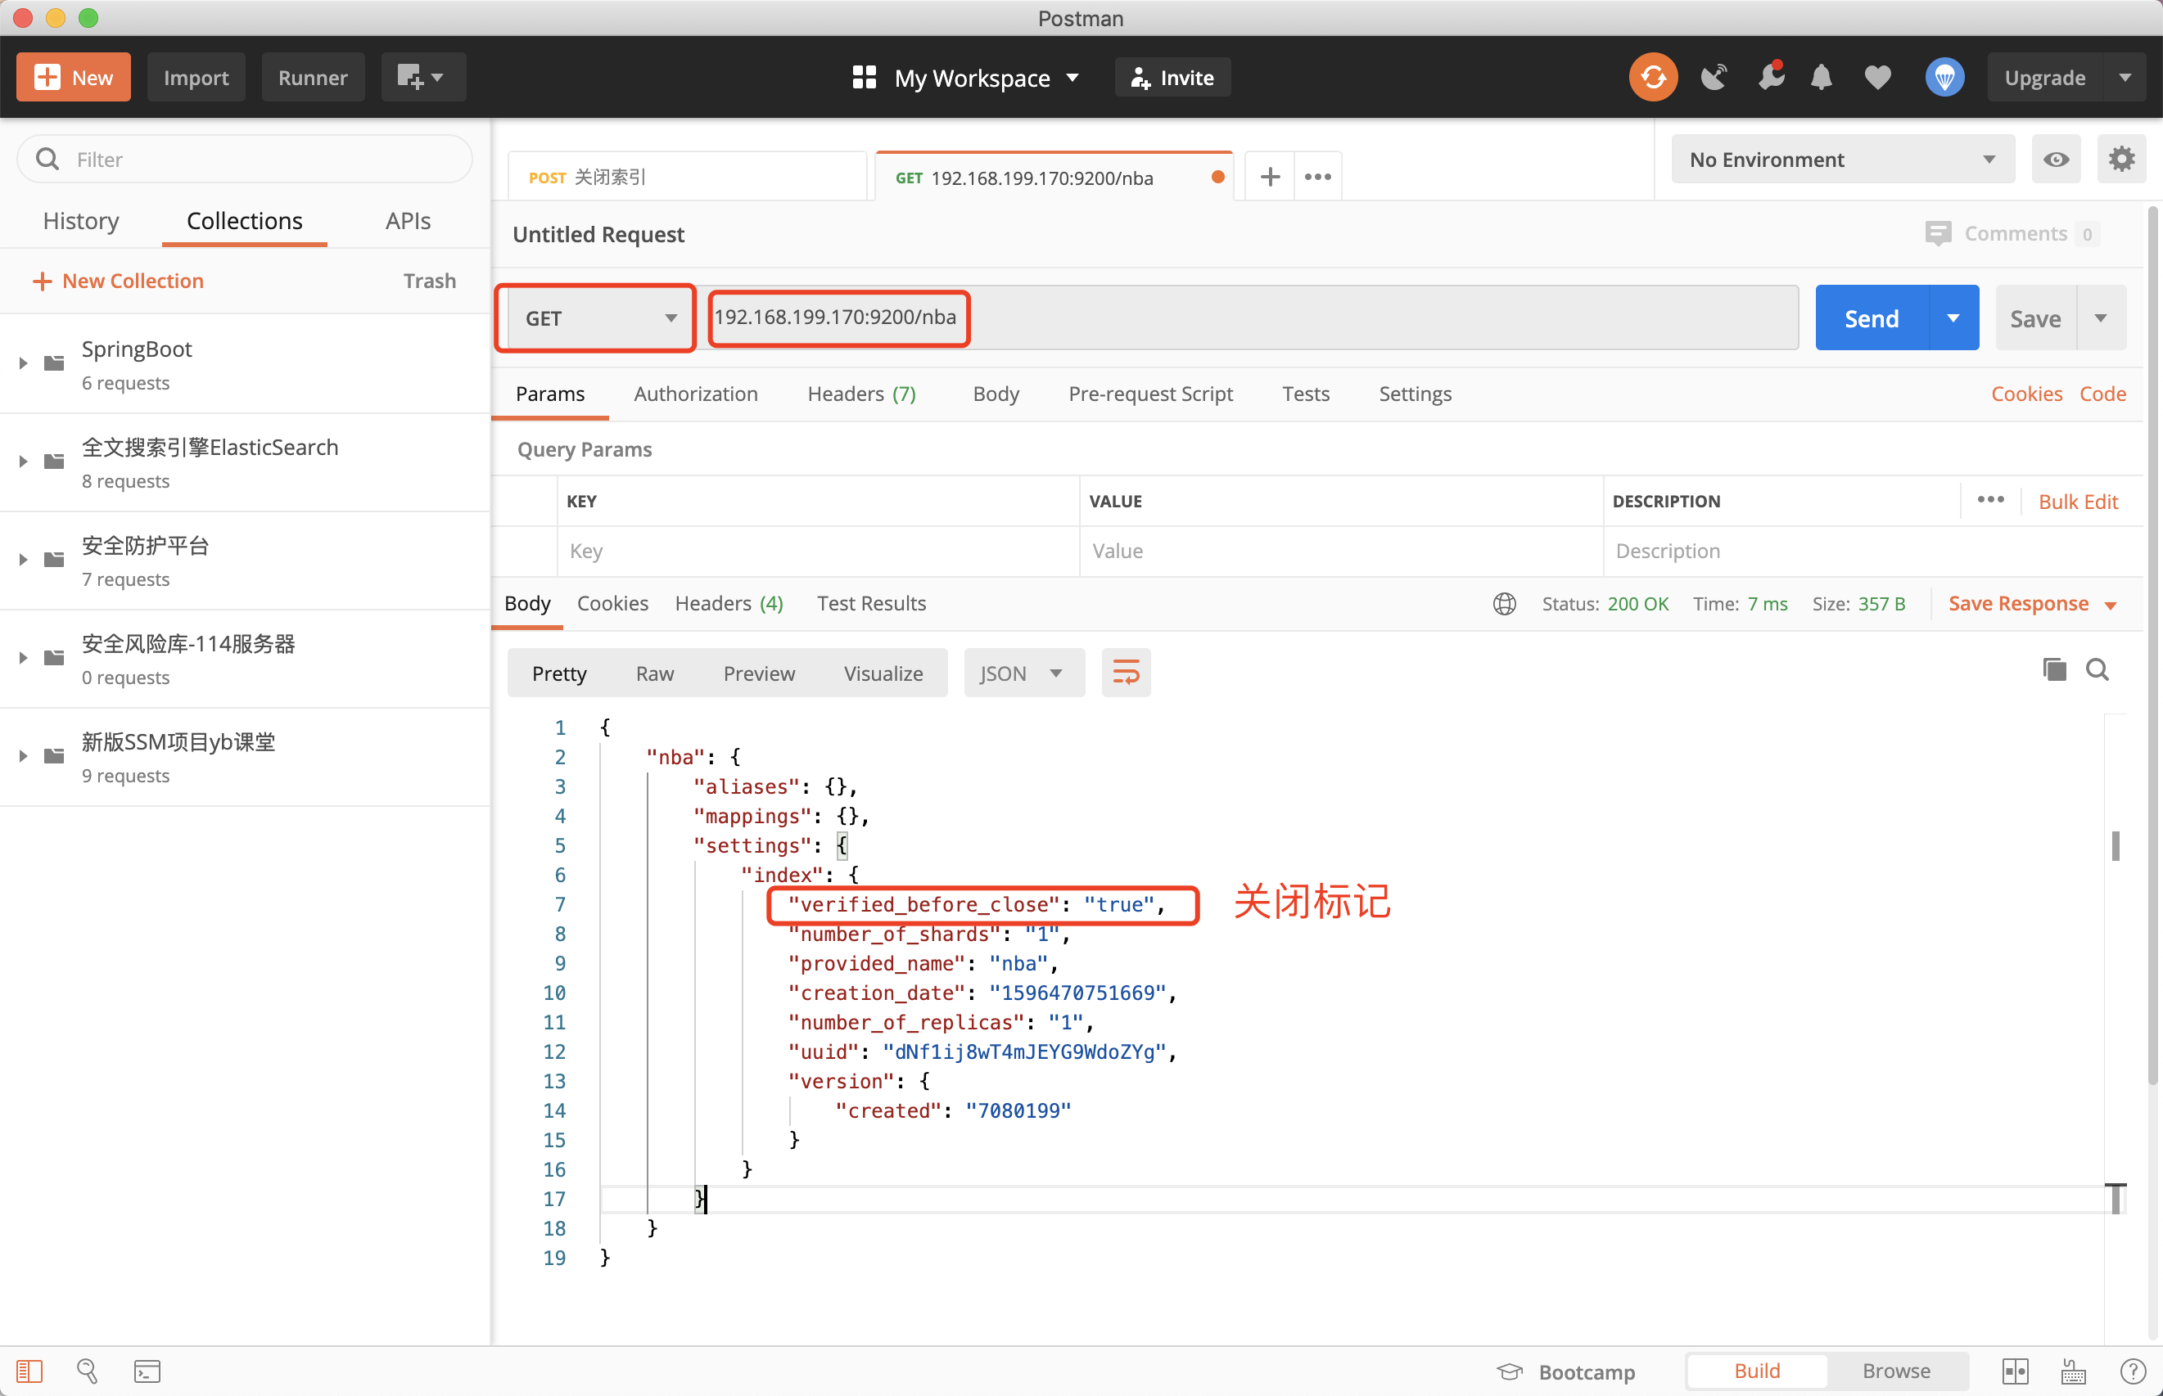The height and width of the screenshot is (1396, 2163).
Task: Open the capture requests satellite icon
Action: point(1714,77)
